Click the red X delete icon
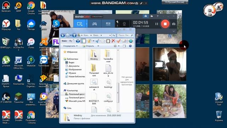 [x=113, y=41]
